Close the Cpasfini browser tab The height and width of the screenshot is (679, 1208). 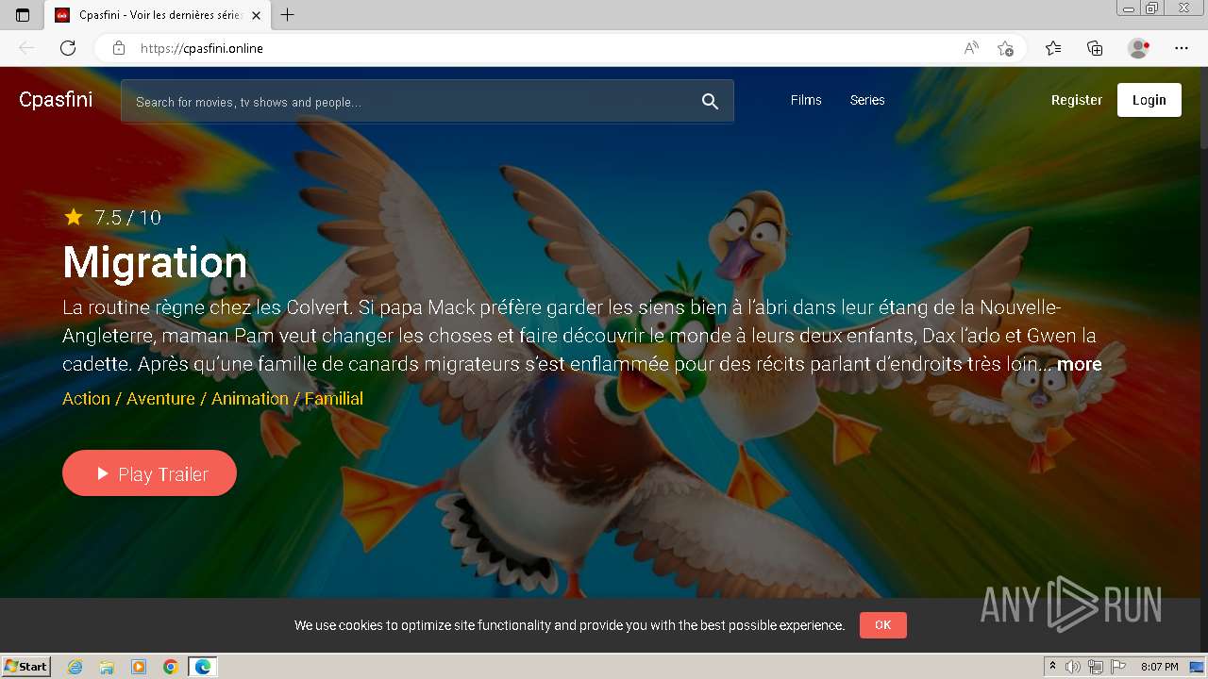256,15
